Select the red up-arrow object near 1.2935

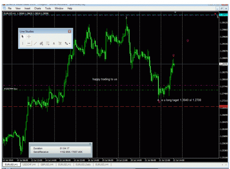coord(188,41)
